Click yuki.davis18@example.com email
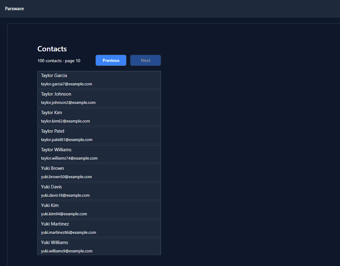Screen dimensions: 340x266 tap(65, 195)
